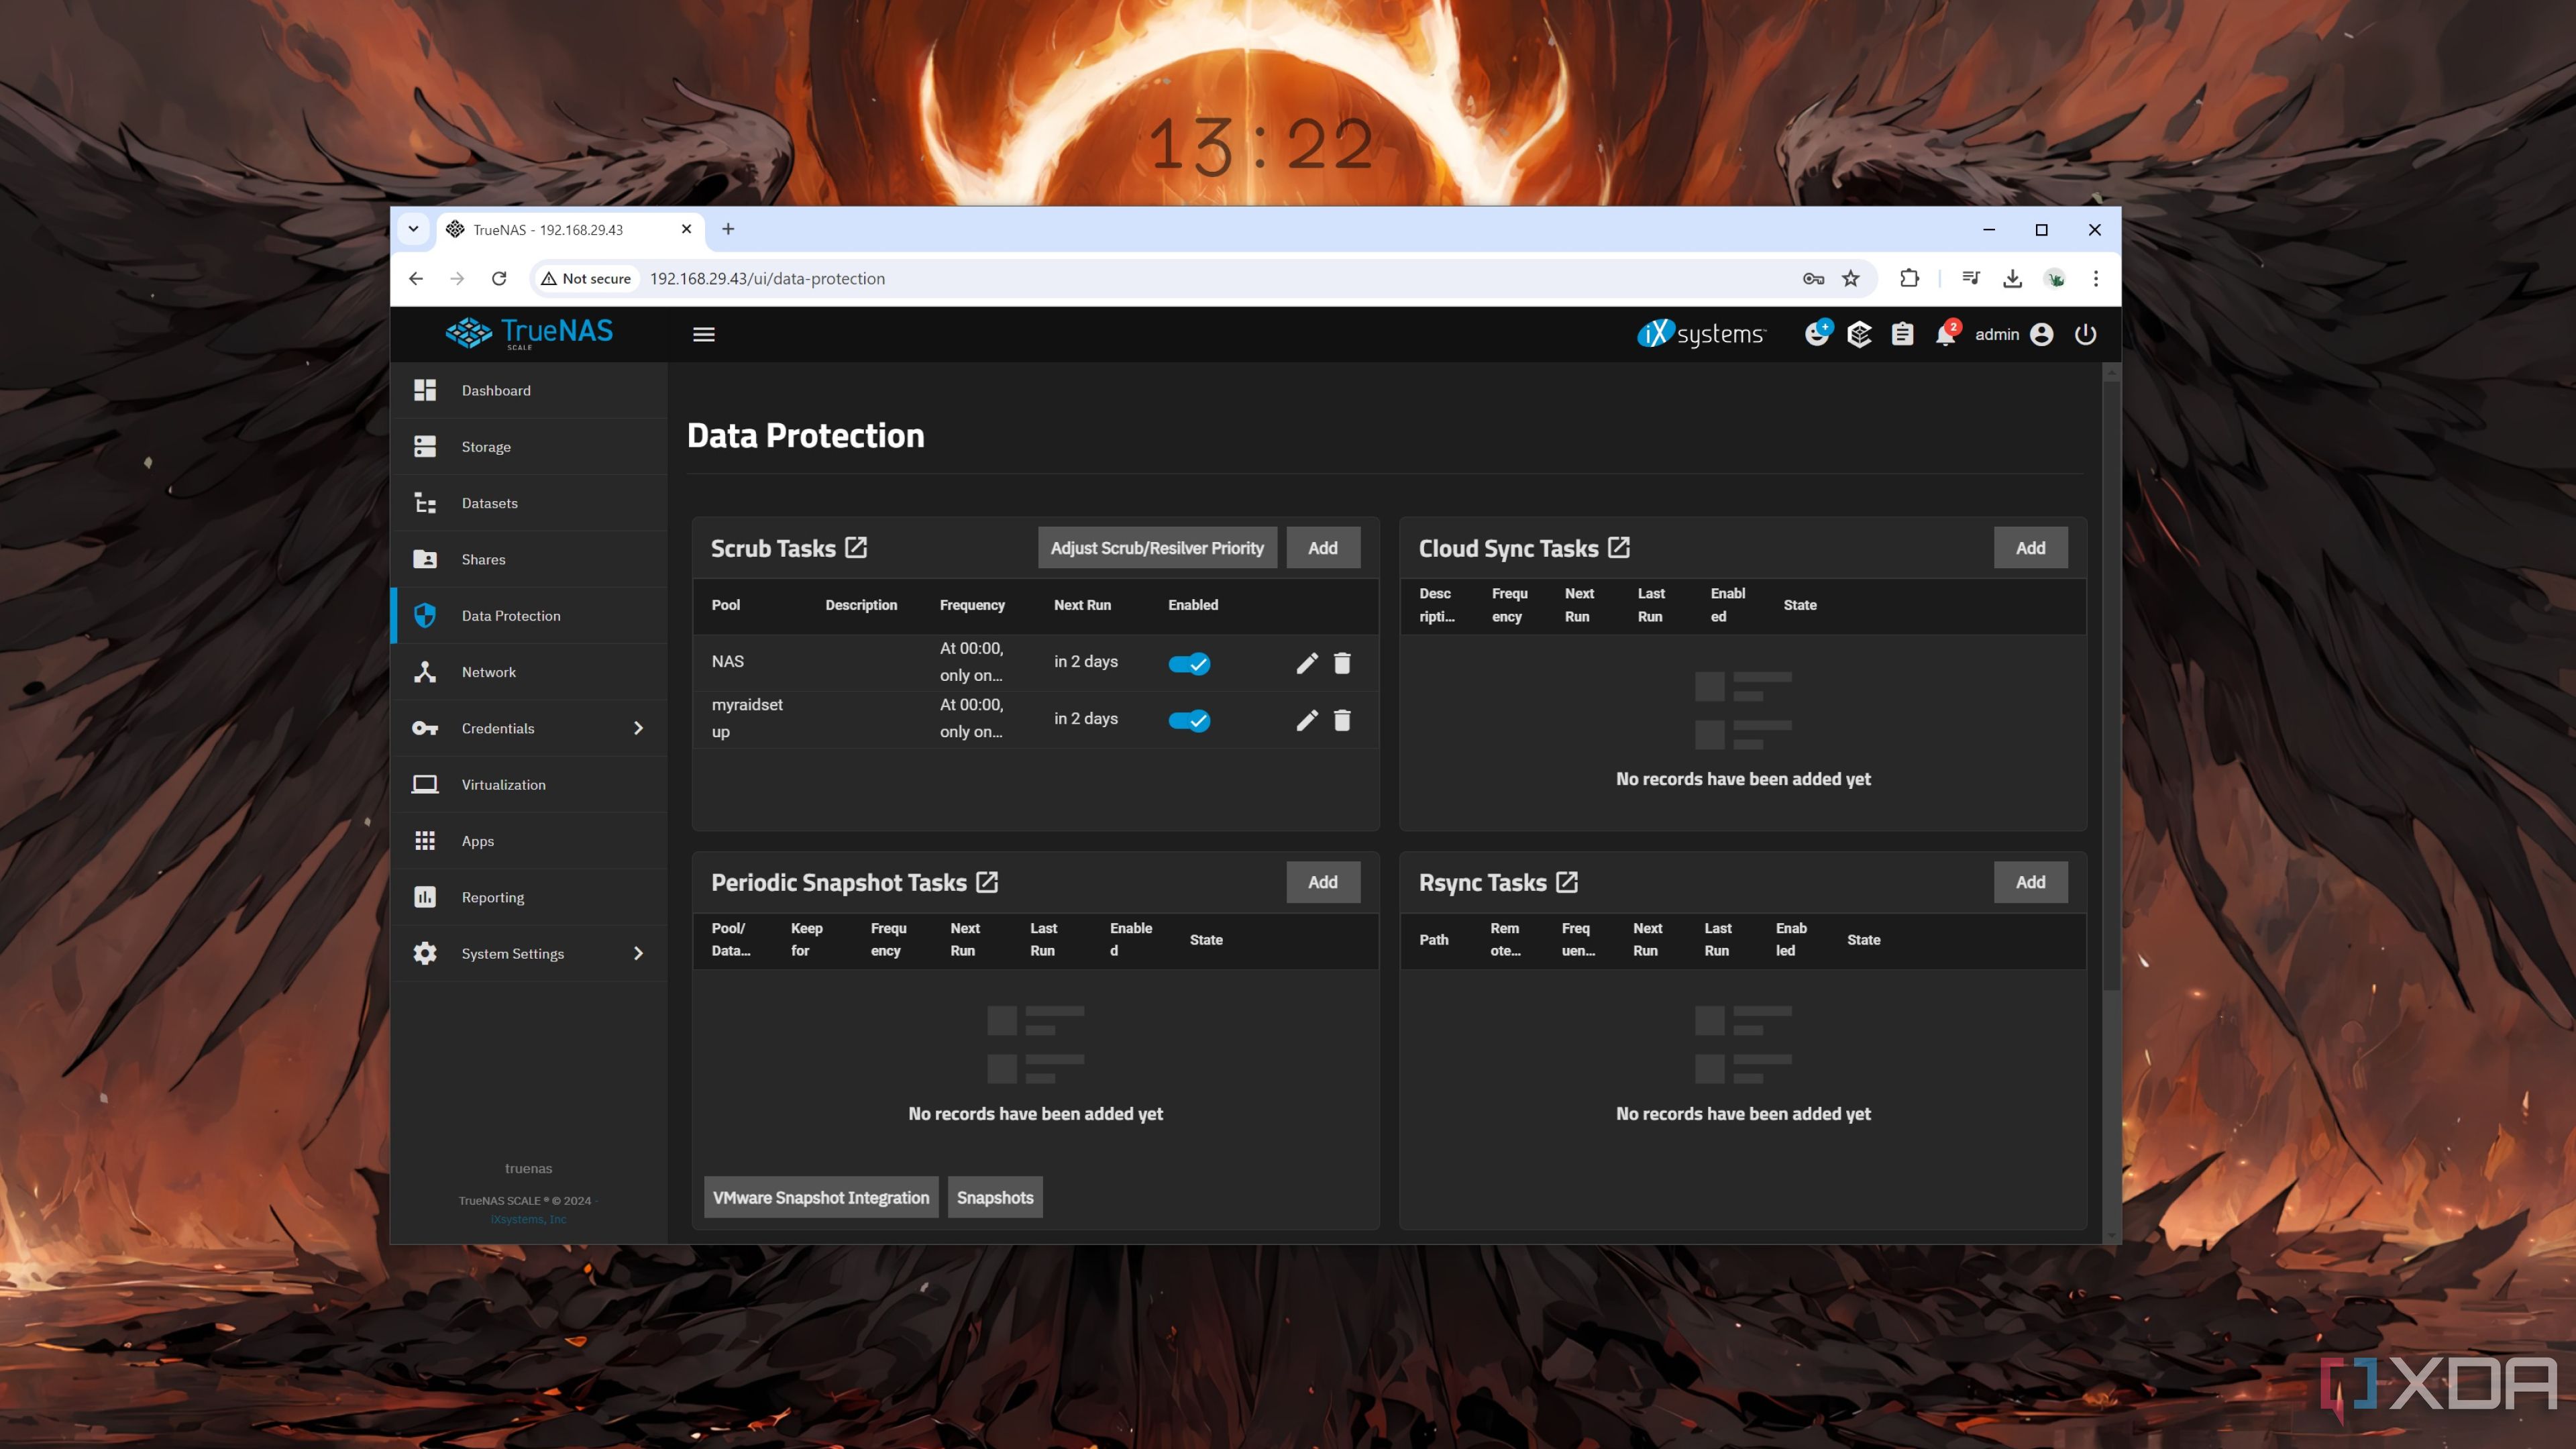Click the Data Protection shield icon
Screen dimensions: 2576x1449
click(x=425, y=614)
